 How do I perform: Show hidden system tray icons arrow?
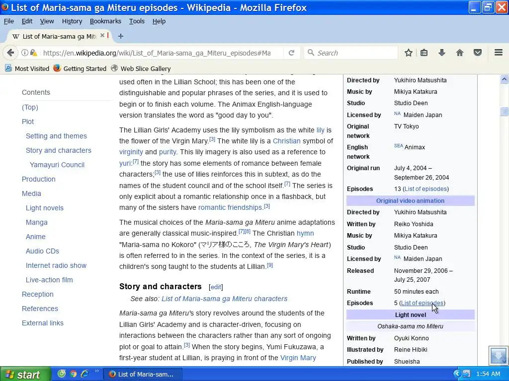tap(457, 374)
